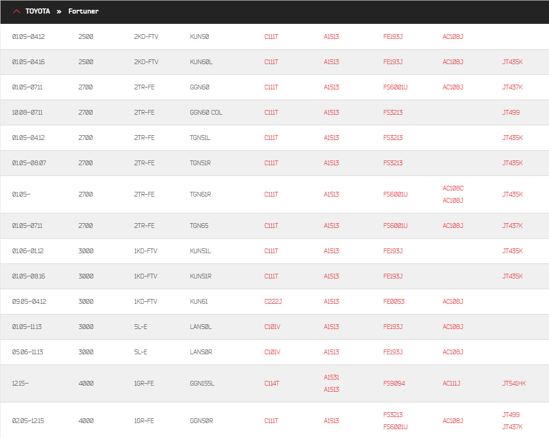Open FS6001U link in GGN50R row
This screenshot has height=438, width=549.
[x=395, y=427]
